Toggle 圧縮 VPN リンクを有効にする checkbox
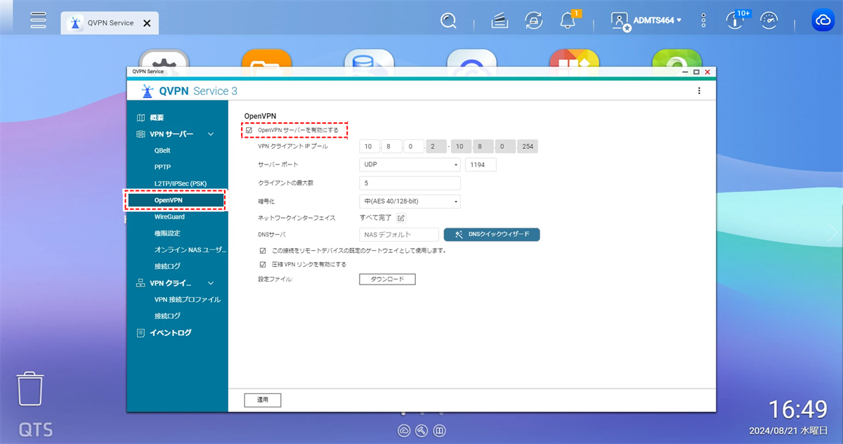The height and width of the screenshot is (444, 843). point(262,264)
